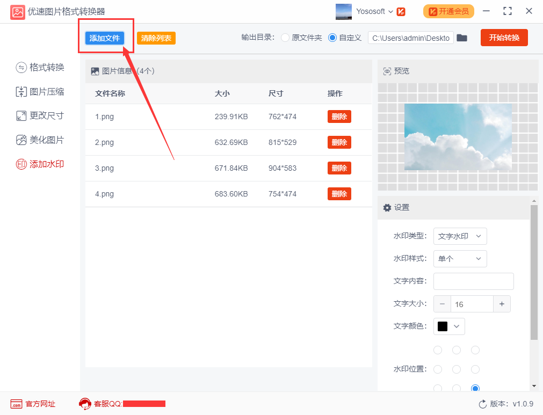543x415 pixels.
Task: Choose the bottom-right 水印位置 position
Action: click(475, 388)
